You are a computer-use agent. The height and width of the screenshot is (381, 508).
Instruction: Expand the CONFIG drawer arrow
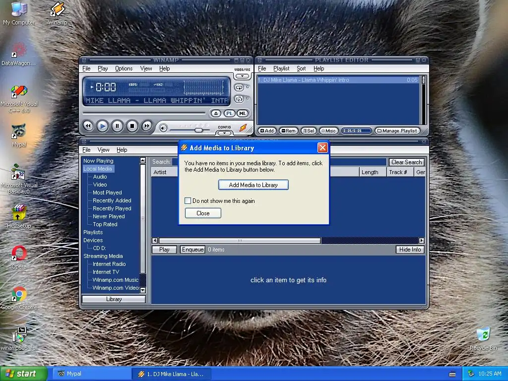coord(224,133)
